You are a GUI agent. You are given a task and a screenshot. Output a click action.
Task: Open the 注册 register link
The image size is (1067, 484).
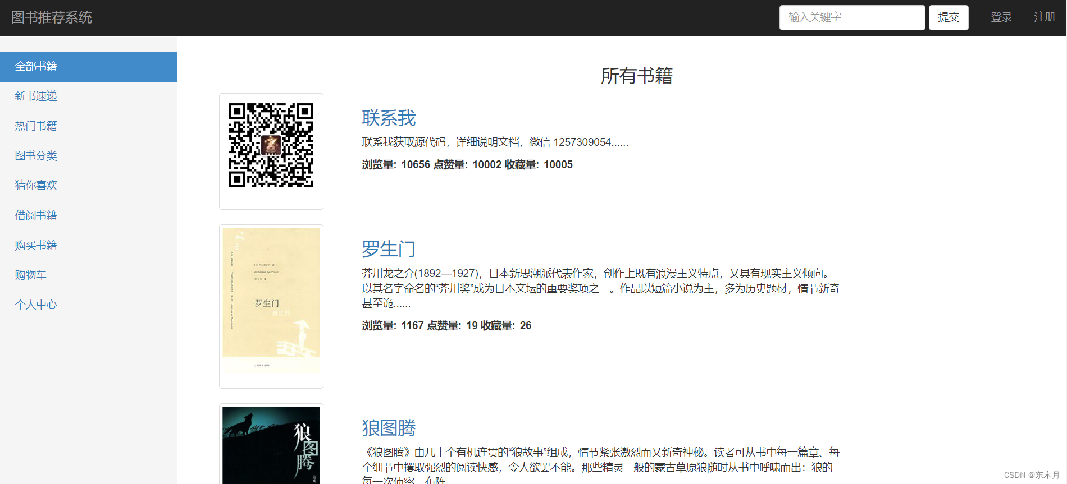coord(1045,17)
